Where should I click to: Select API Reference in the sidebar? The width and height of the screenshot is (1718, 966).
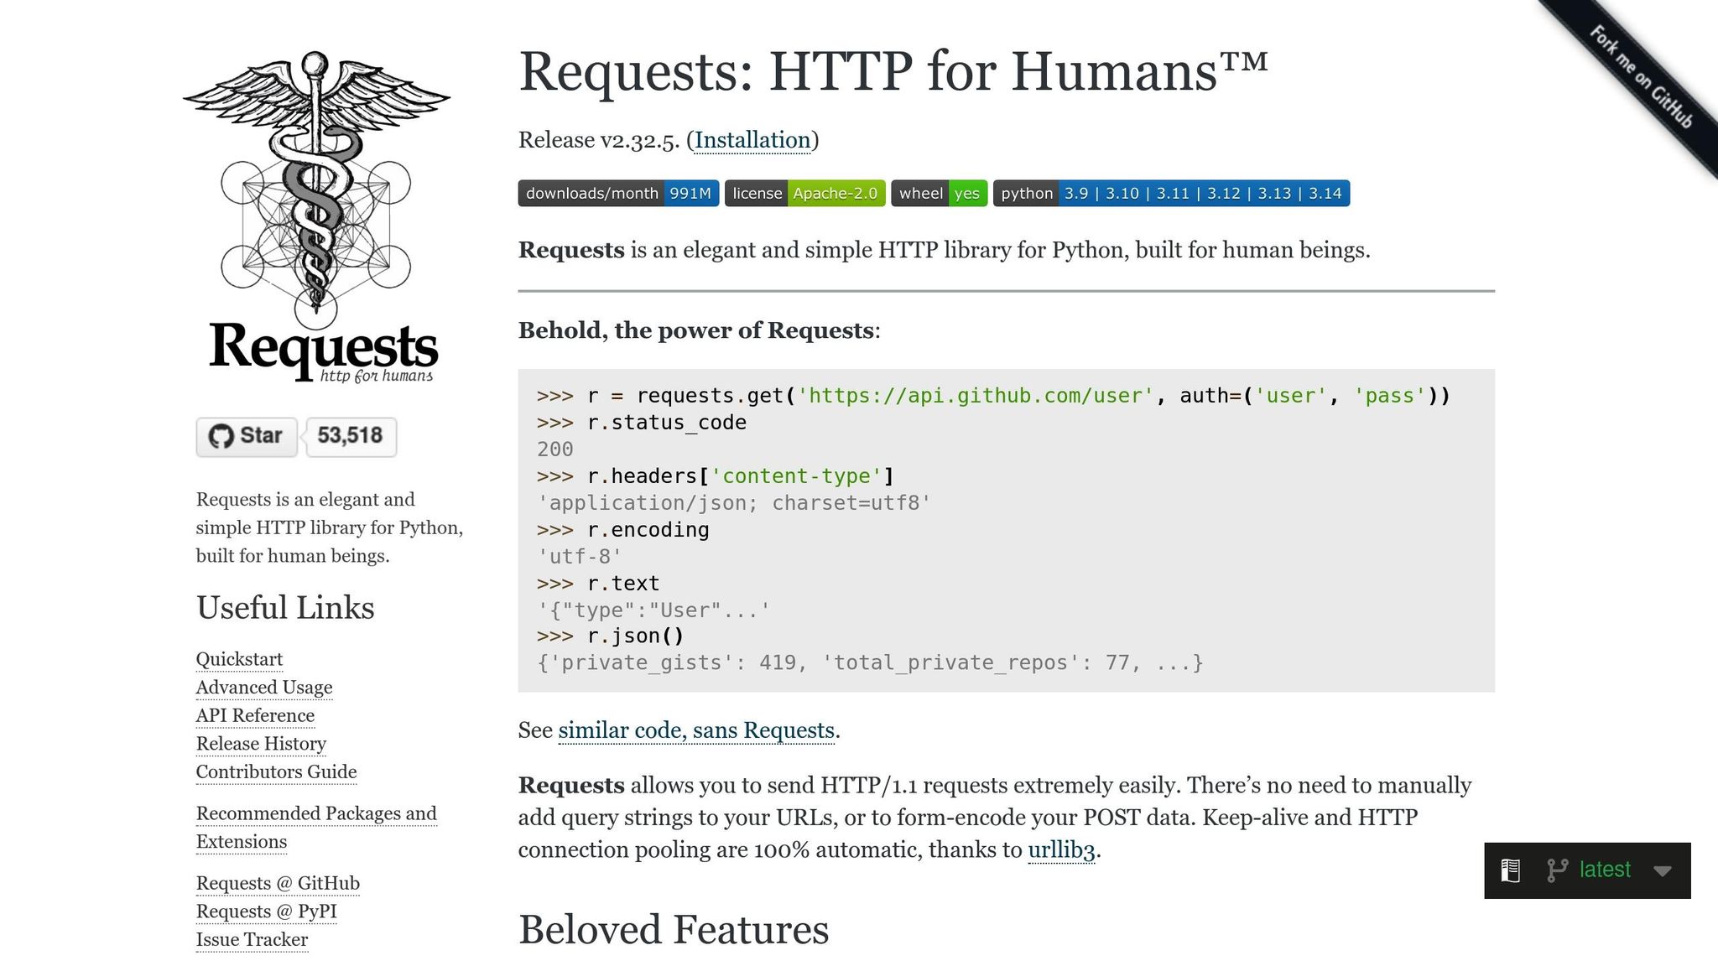[x=254, y=715]
